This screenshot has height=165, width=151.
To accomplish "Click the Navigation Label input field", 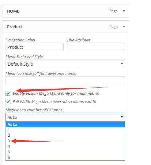I will (x=35, y=47).
